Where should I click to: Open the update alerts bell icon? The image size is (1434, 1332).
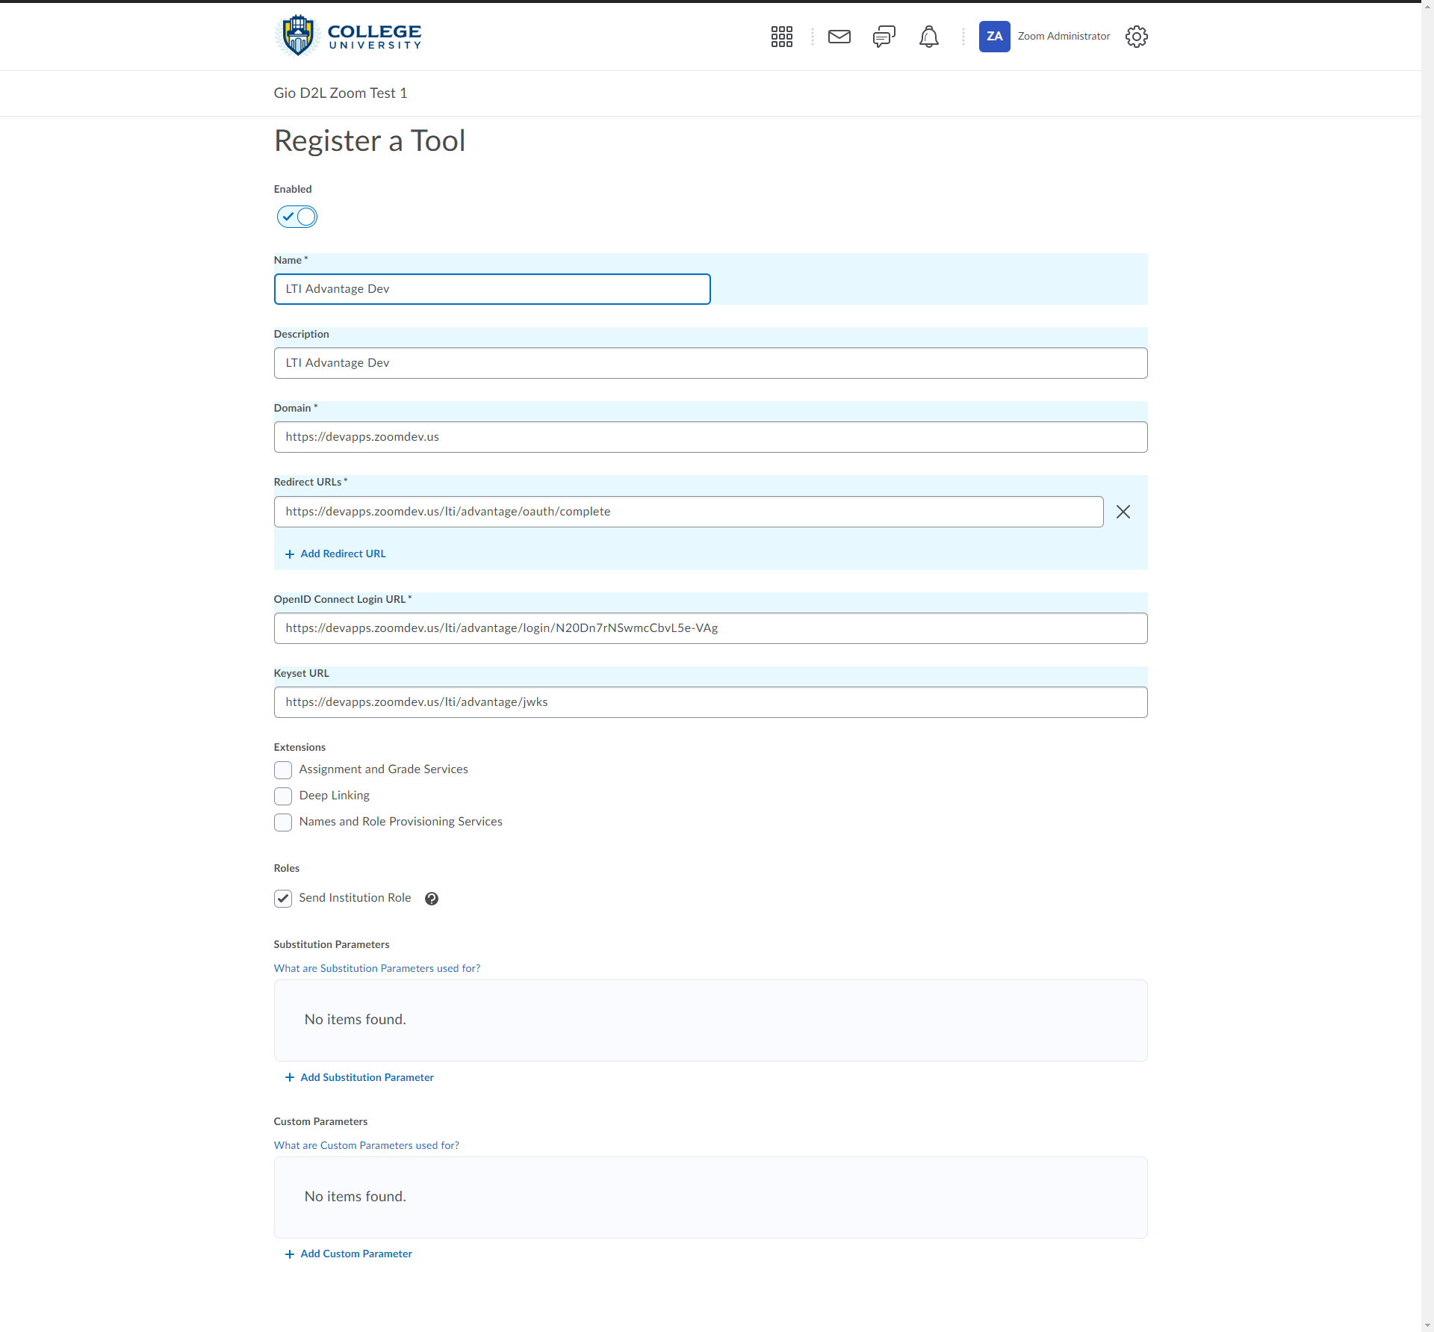coord(929,37)
